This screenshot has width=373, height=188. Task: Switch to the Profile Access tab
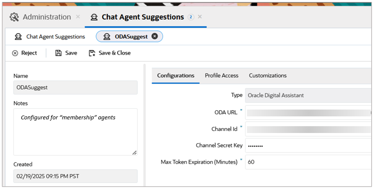click(x=221, y=75)
